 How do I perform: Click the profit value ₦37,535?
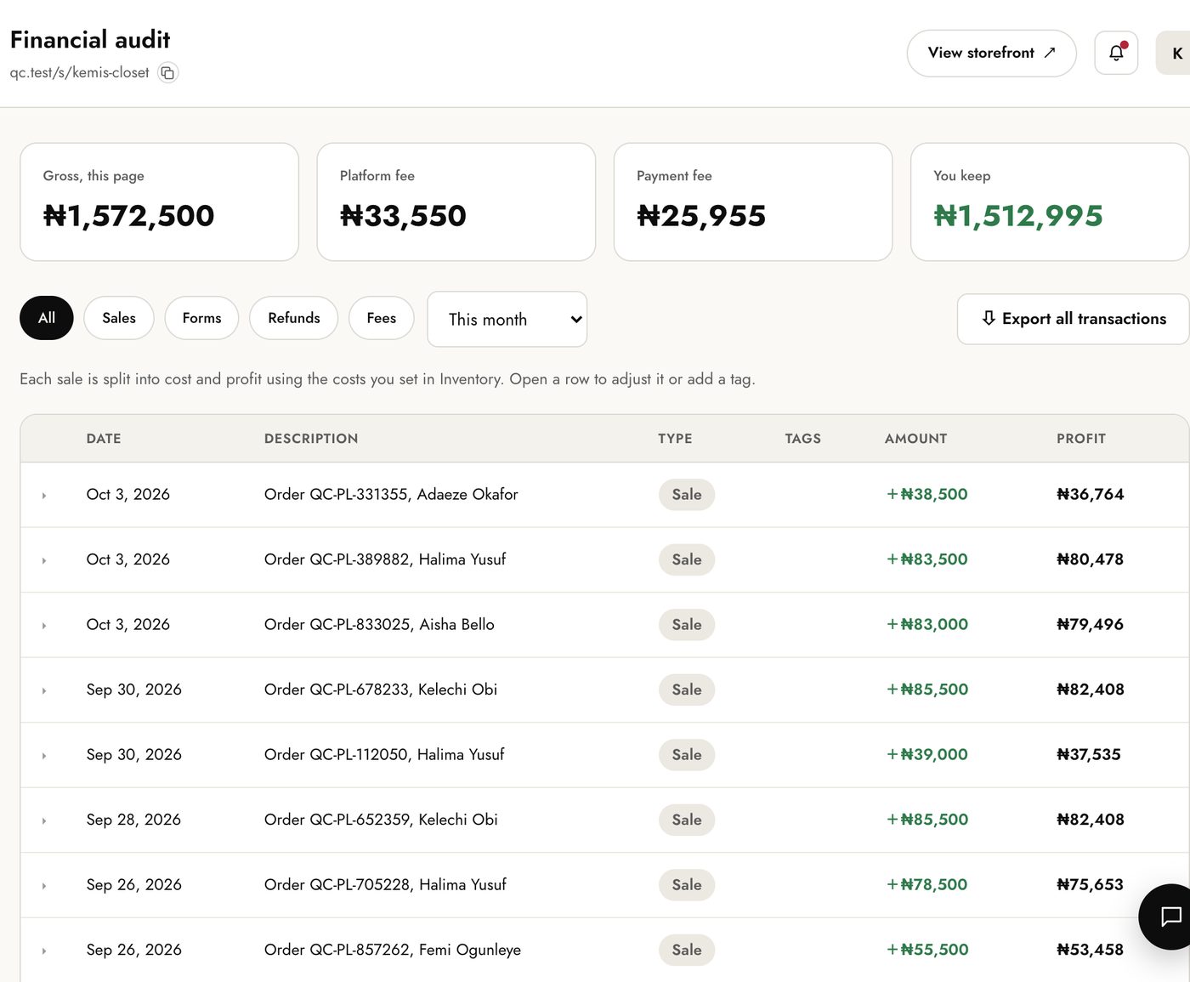[1089, 754]
